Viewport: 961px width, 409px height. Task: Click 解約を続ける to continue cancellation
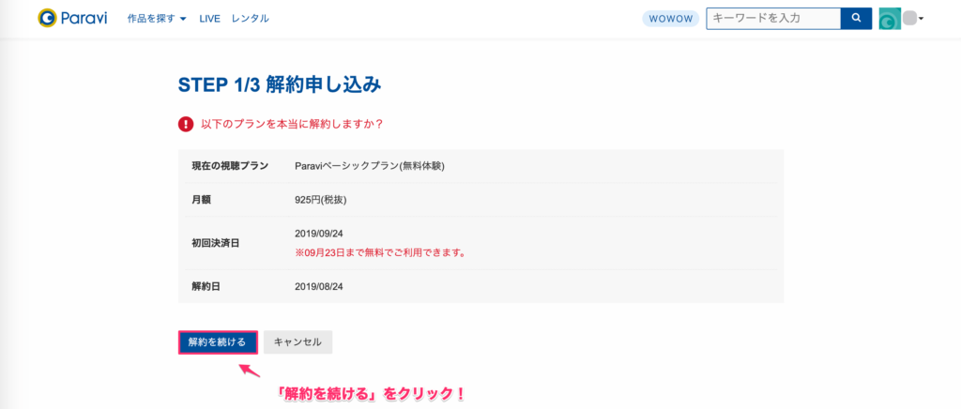point(218,342)
